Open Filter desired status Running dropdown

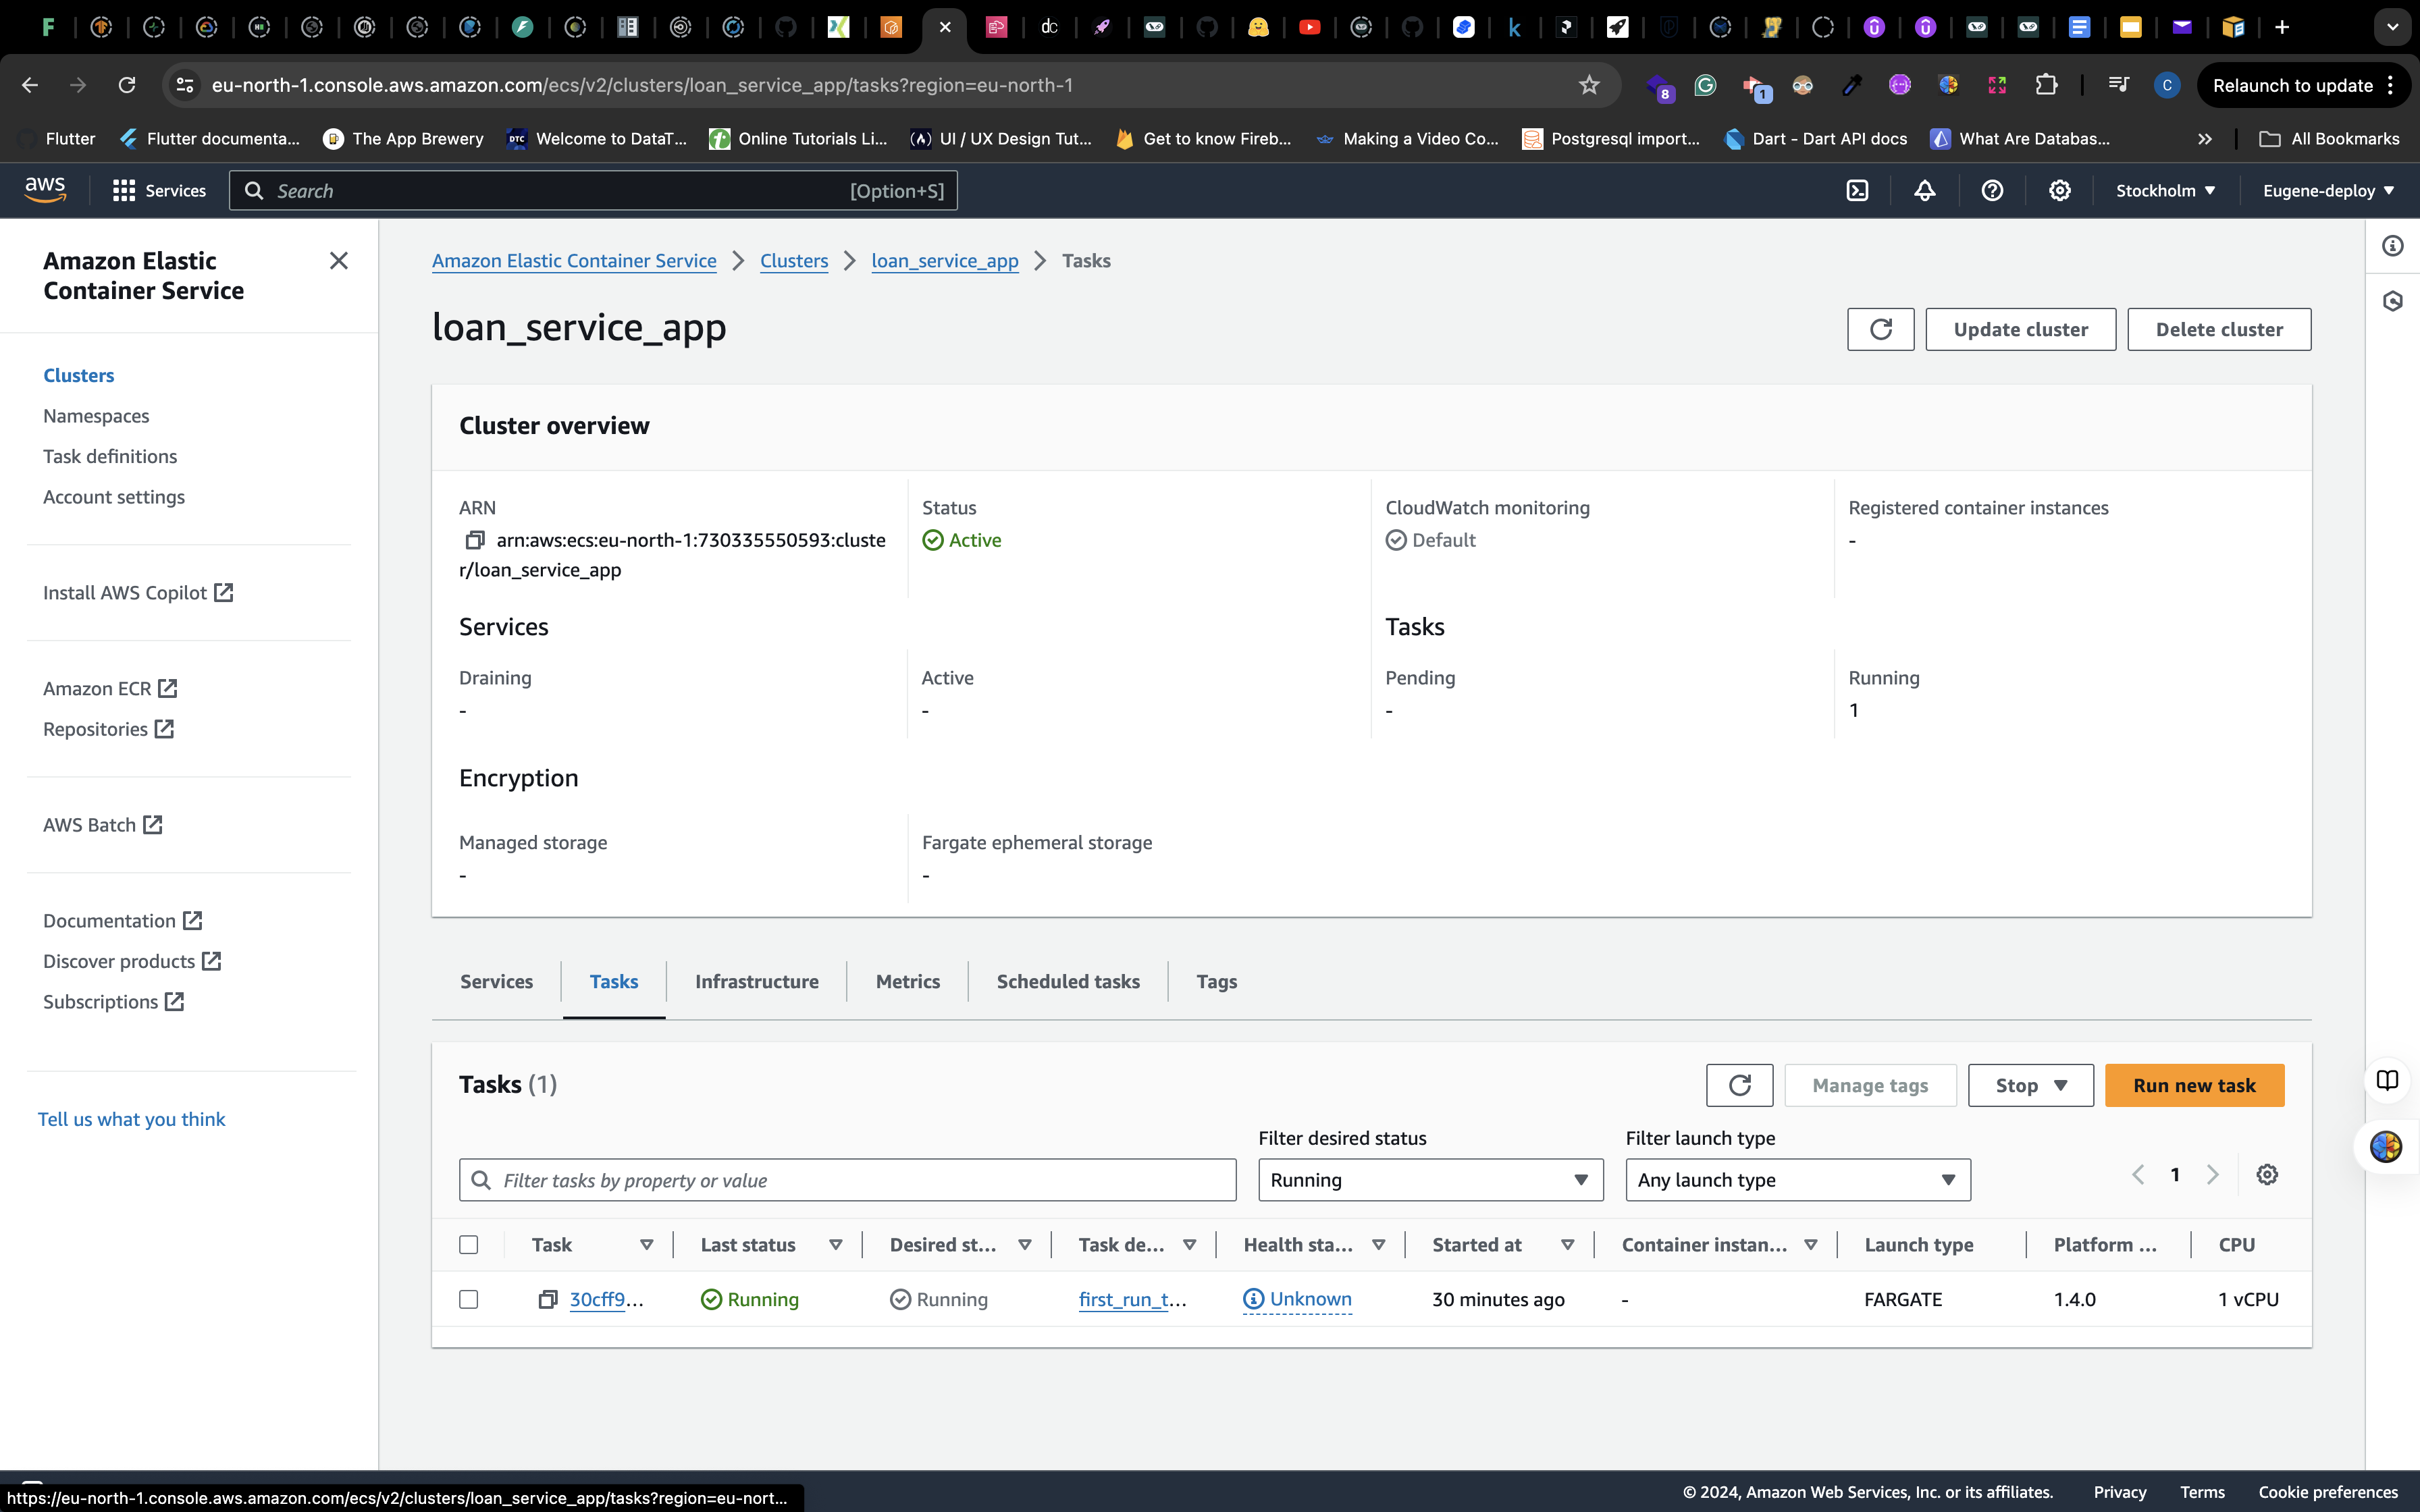1430,1180
